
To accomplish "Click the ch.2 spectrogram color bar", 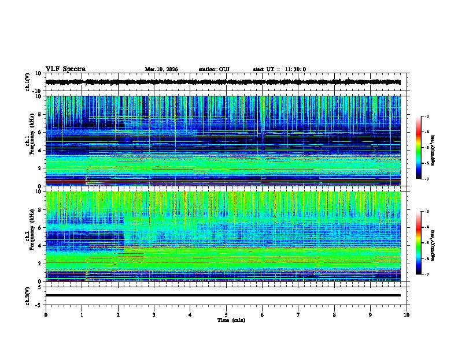I will 419,243.
